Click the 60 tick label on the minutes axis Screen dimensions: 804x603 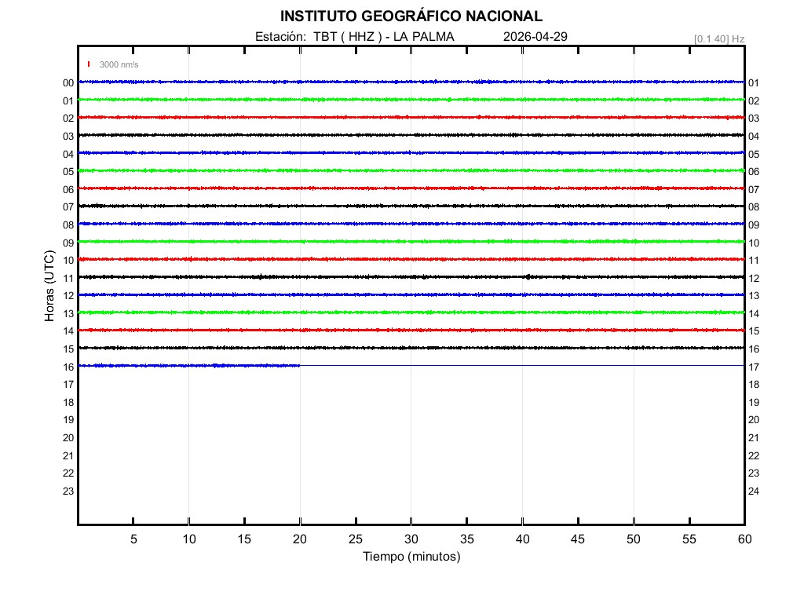click(x=744, y=539)
